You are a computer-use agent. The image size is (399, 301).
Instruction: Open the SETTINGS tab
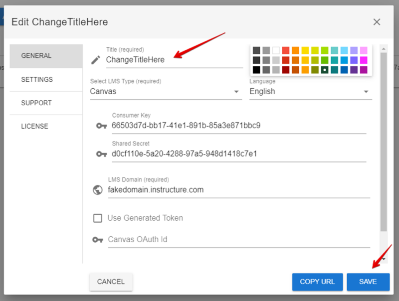coord(46,80)
